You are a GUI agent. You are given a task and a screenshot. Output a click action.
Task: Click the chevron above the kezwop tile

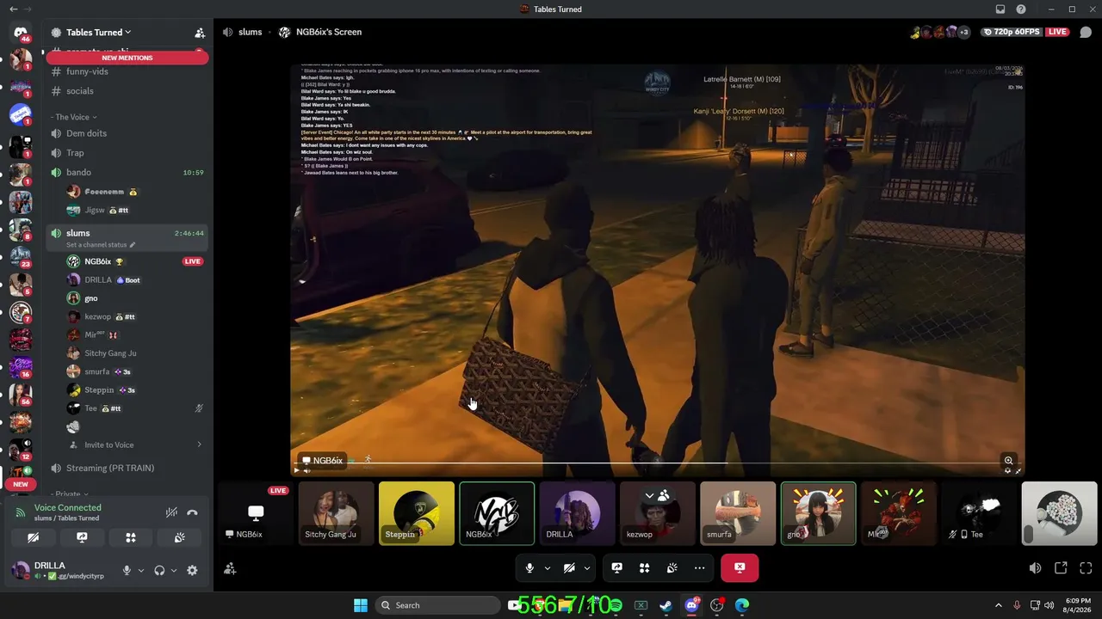pos(650,495)
